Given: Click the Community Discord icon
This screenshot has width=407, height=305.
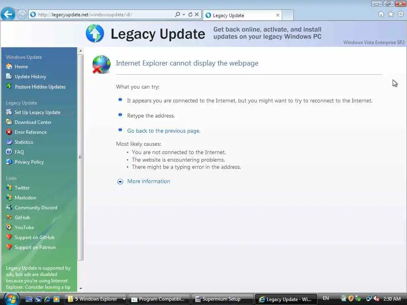Looking at the screenshot, I should [9, 207].
